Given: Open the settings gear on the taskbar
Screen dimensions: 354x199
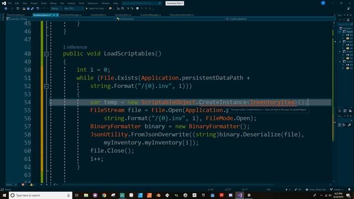Looking at the screenshot, I should 185,195.
